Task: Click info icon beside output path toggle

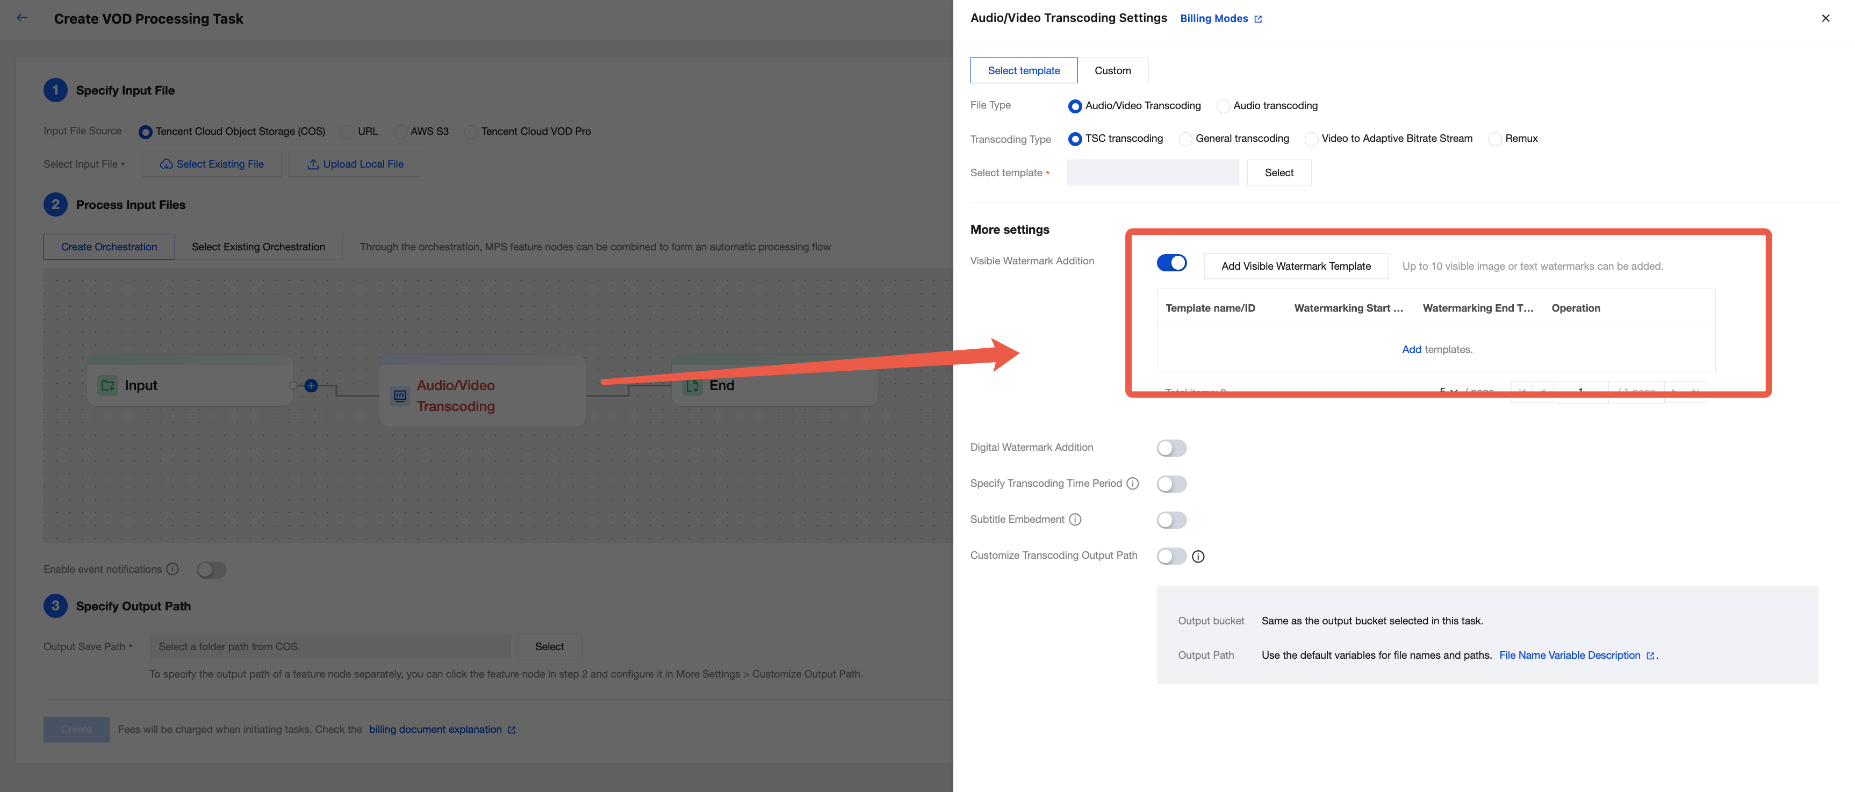Action: pyautogui.click(x=1198, y=556)
